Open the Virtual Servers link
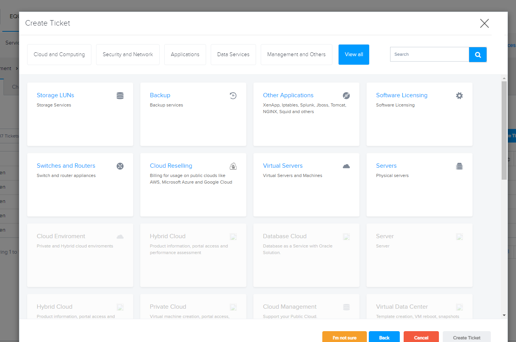This screenshot has height=342, width=516. click(283, 166)
